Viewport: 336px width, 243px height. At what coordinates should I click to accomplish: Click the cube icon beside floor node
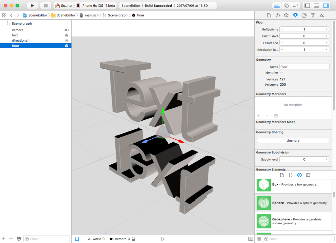(x=67, y=46)
